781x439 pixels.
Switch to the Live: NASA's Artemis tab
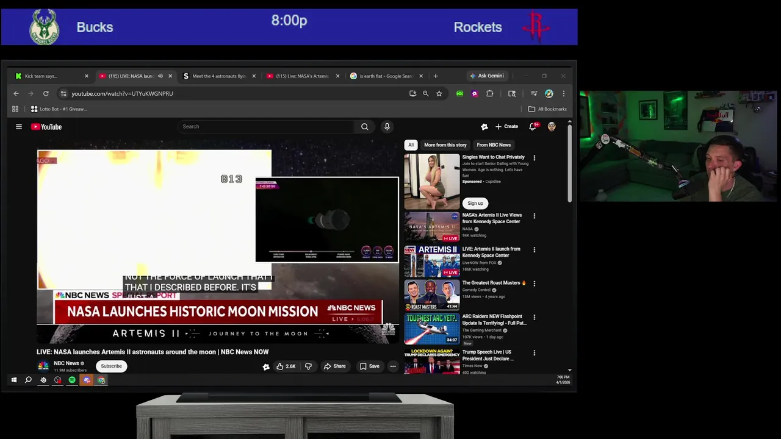tap(302, 76)
